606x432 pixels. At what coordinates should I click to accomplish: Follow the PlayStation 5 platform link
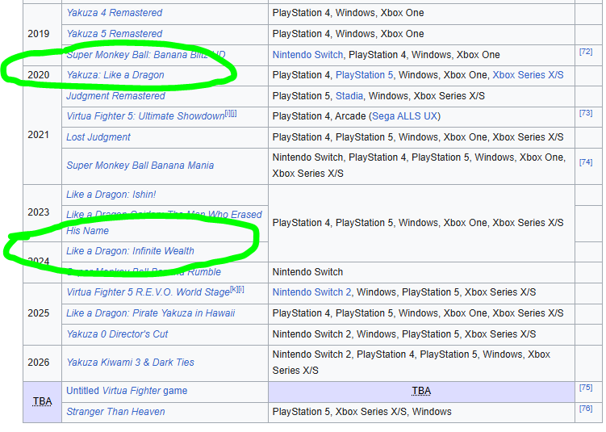click(364, 75)
